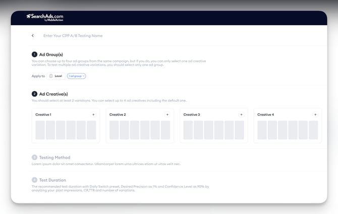Select the first placeholder thumbnail in Creative 2
The width and height of the screenshot is (338, 214).
114,130
